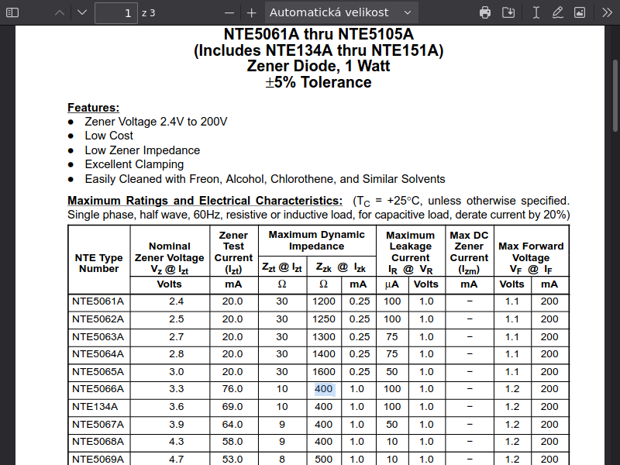This screenshot has width=620, height=465.
Task: Click NTE5061A in the type column
Action: 98,301
